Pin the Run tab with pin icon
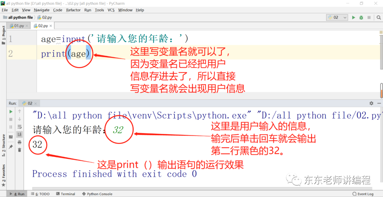This screenshot has width=383, height=197. 11,146
